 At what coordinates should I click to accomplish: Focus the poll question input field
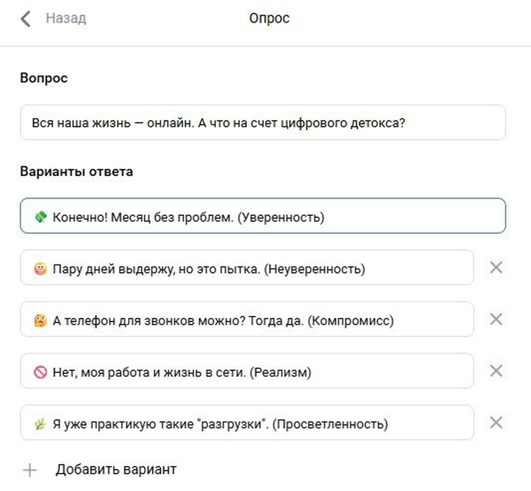click(263, 123)
